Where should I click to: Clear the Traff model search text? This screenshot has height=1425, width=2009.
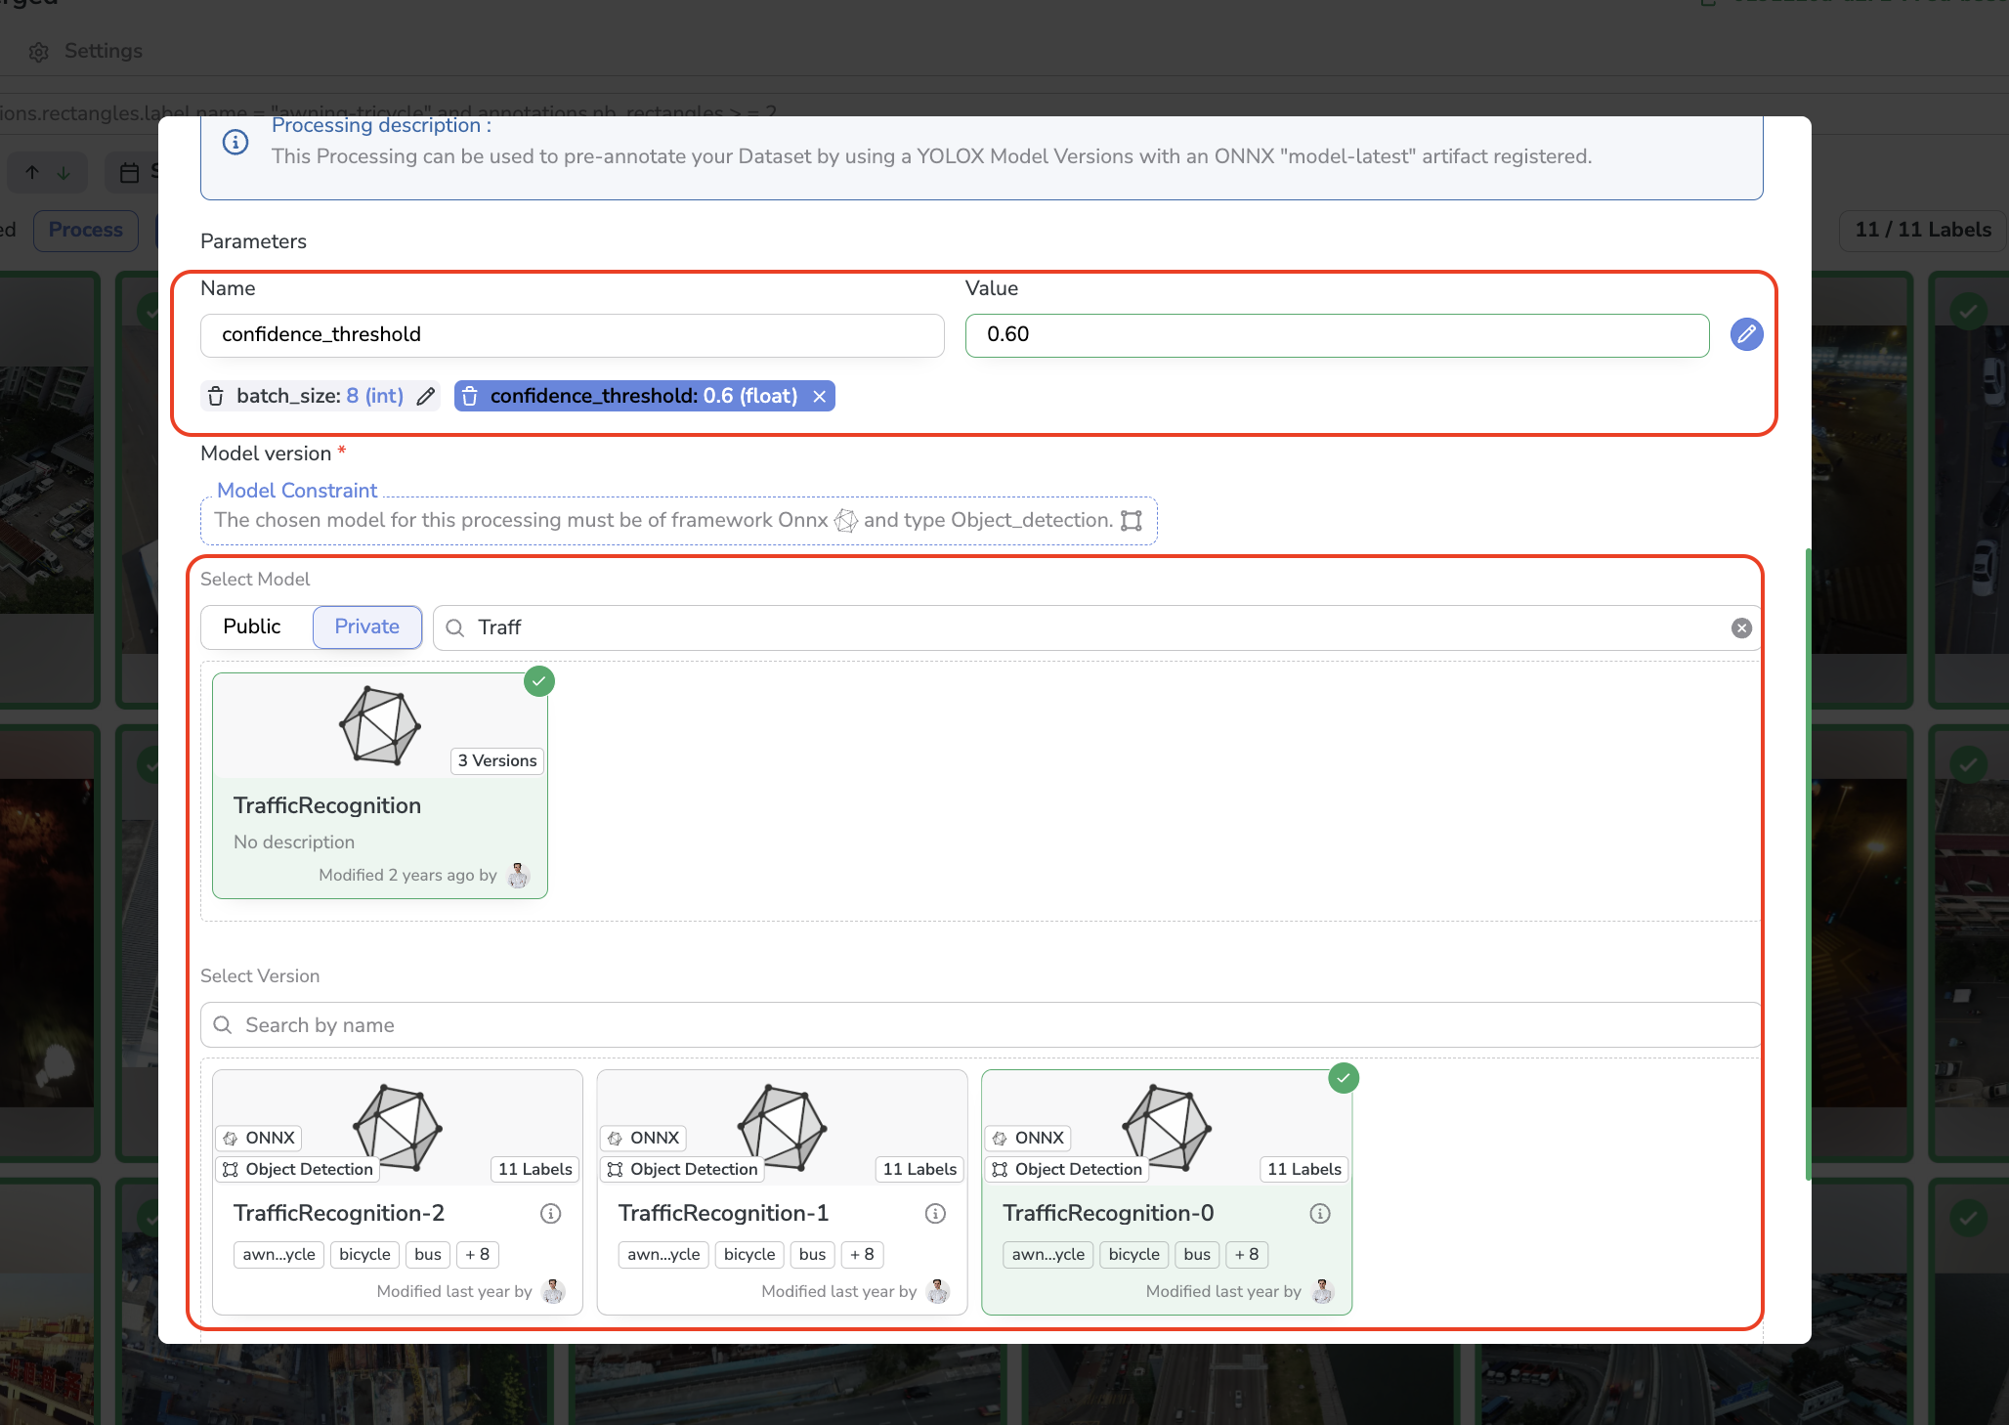tap(1741, 627)
